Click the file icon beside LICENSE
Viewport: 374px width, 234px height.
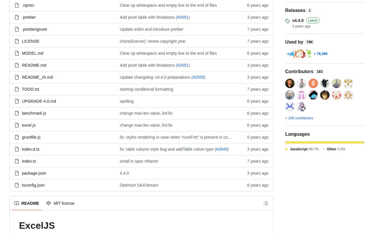(17, 41)
